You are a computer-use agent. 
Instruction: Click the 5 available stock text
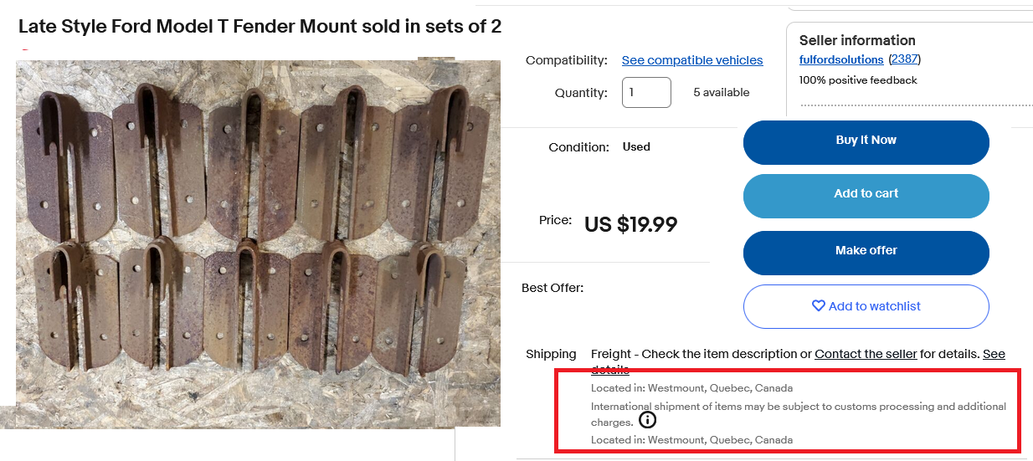click(722, 93)
